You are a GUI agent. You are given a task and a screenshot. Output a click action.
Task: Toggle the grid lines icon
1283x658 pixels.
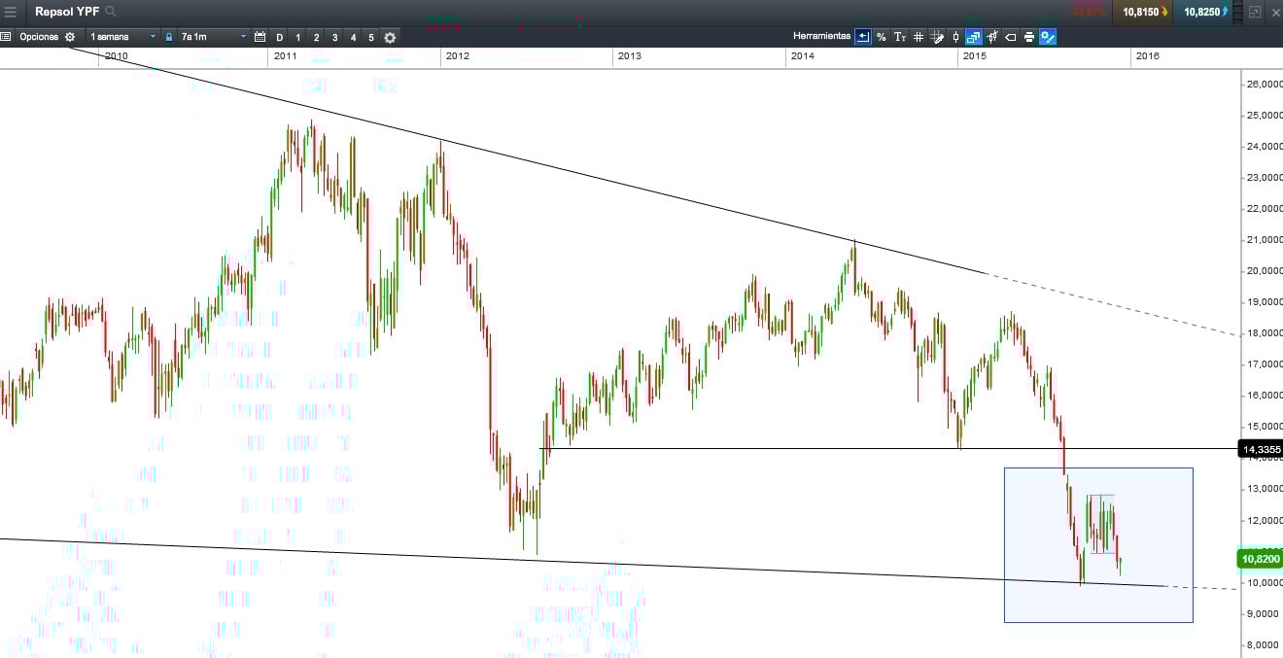coord(919,37)
